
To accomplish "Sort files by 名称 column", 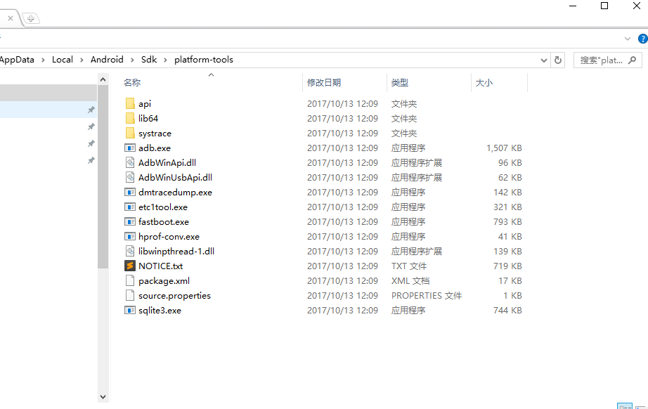I will point(132,83).
